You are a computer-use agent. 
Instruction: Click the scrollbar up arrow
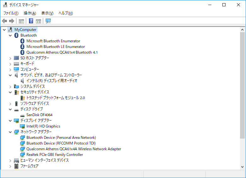(242, 30)
